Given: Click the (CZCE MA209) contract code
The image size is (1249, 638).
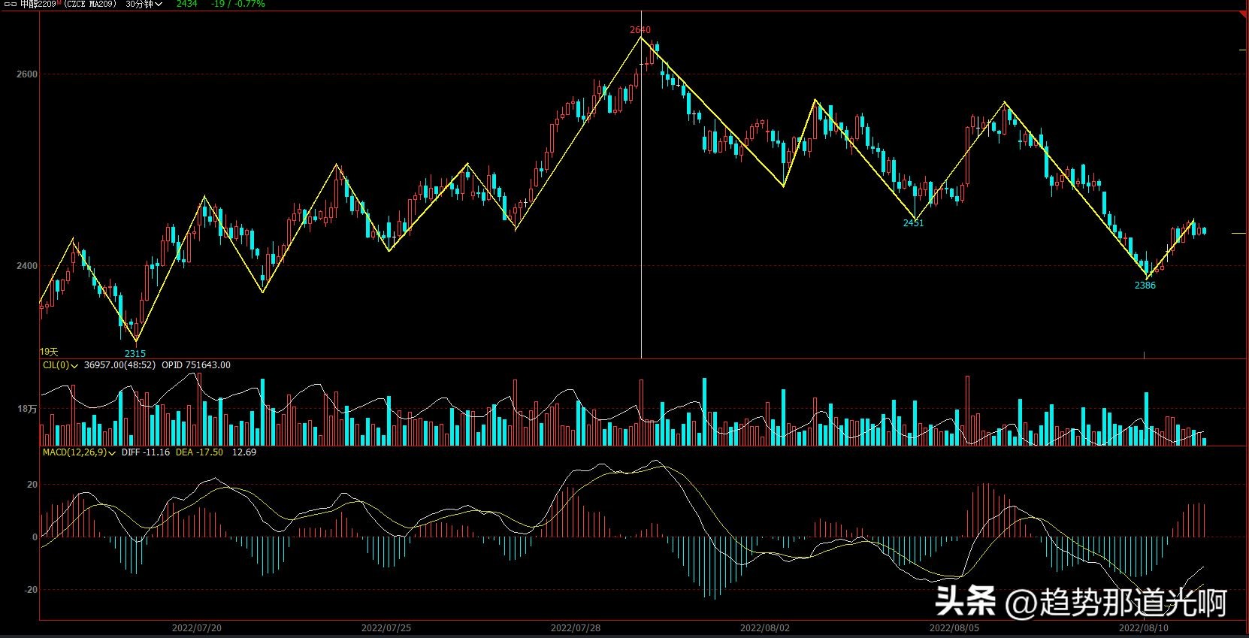Looking at the screenshot, I should click(91, 4).
